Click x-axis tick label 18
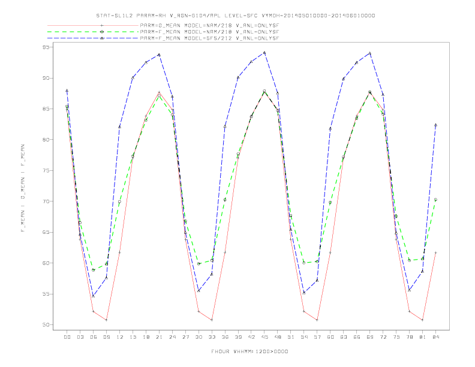The image size is (475, 367). point(146,337)
